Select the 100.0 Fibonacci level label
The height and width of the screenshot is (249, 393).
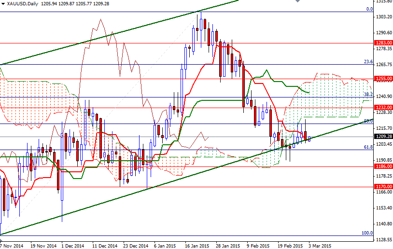coord(367,233)
